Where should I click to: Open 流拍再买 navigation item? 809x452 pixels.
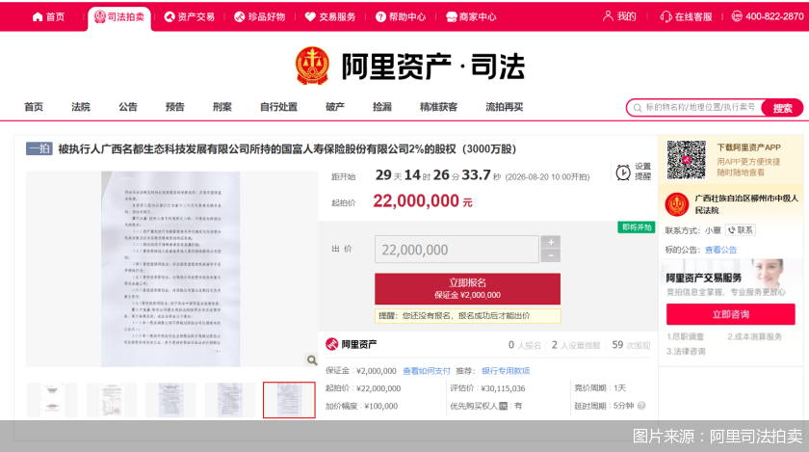(504, 107)
